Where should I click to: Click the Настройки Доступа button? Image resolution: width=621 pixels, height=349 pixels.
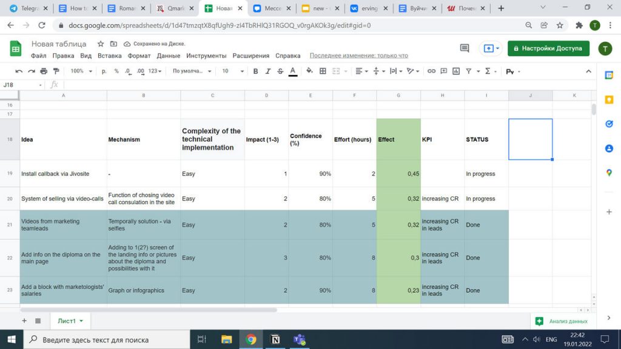click(548, 48)
